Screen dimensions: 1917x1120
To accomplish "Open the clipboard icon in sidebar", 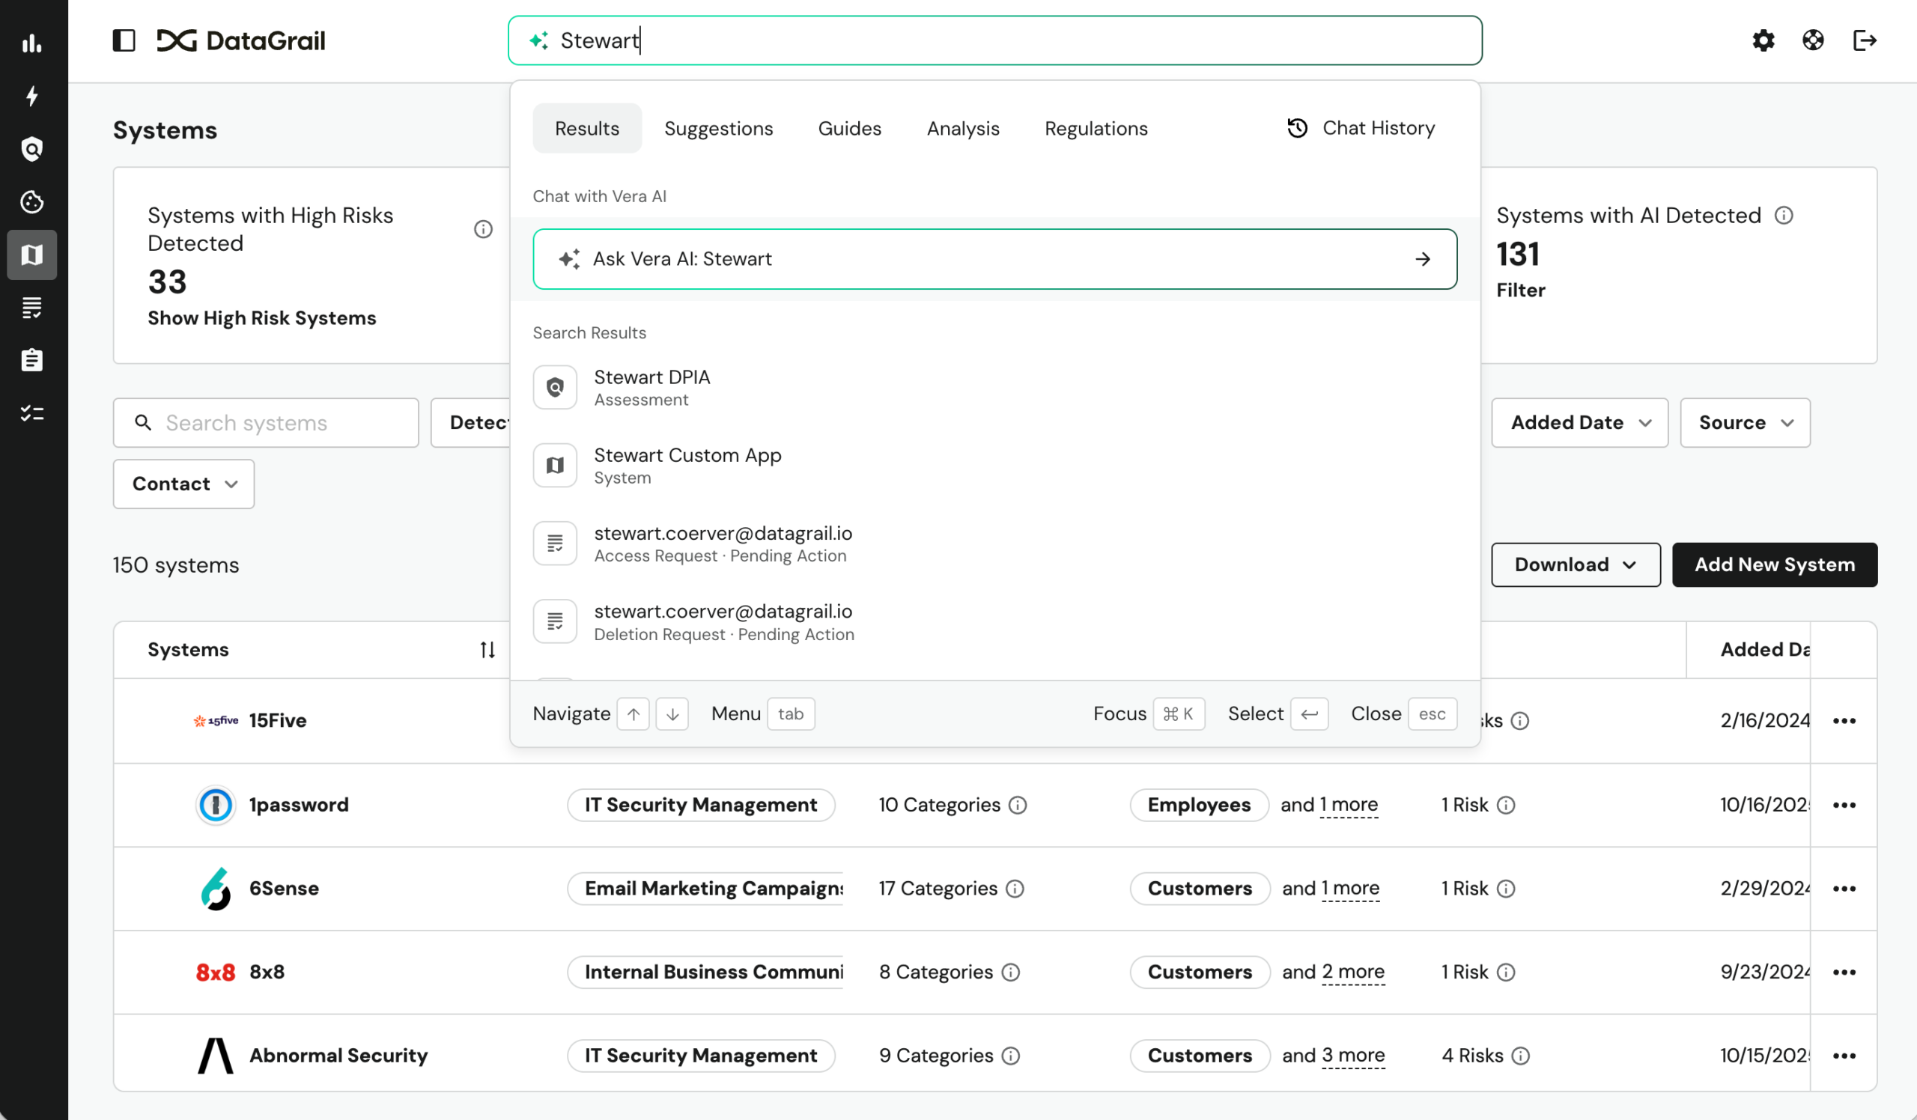I will click(32, 359).
